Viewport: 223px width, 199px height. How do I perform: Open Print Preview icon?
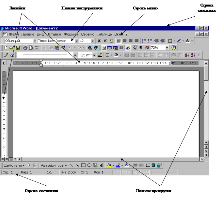[x=31, y=48]
